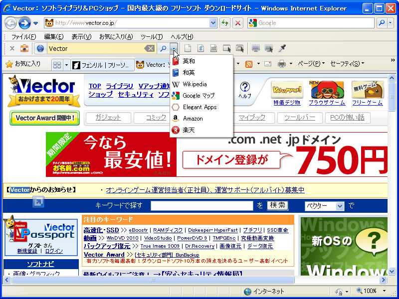
Task: Click the IE search magnifier button
Action: [x=382, y=23]
